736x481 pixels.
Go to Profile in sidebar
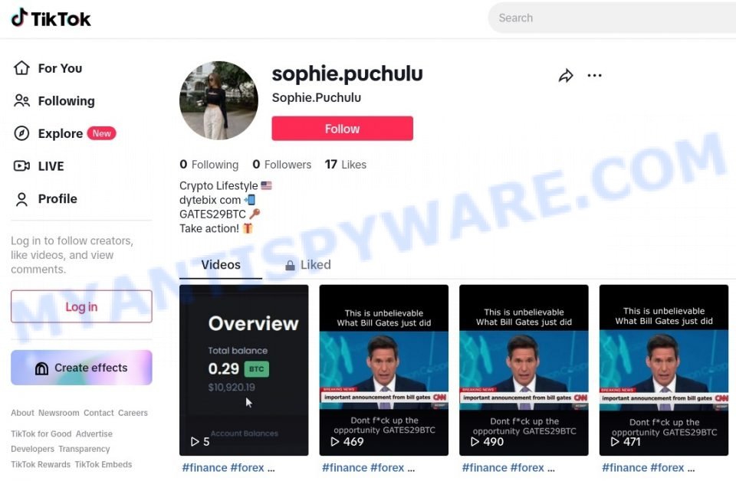tap(45, 199)
